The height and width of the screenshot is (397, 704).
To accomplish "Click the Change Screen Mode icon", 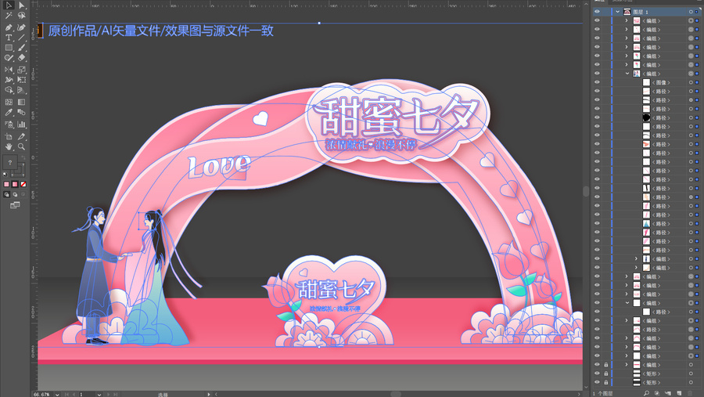I will [x=15, y=205].
